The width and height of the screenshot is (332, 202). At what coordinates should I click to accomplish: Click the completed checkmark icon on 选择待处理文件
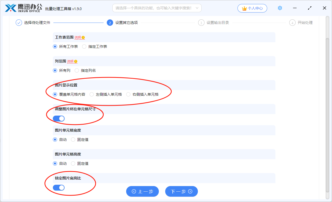pyautogui.click(x=19, y=23)
